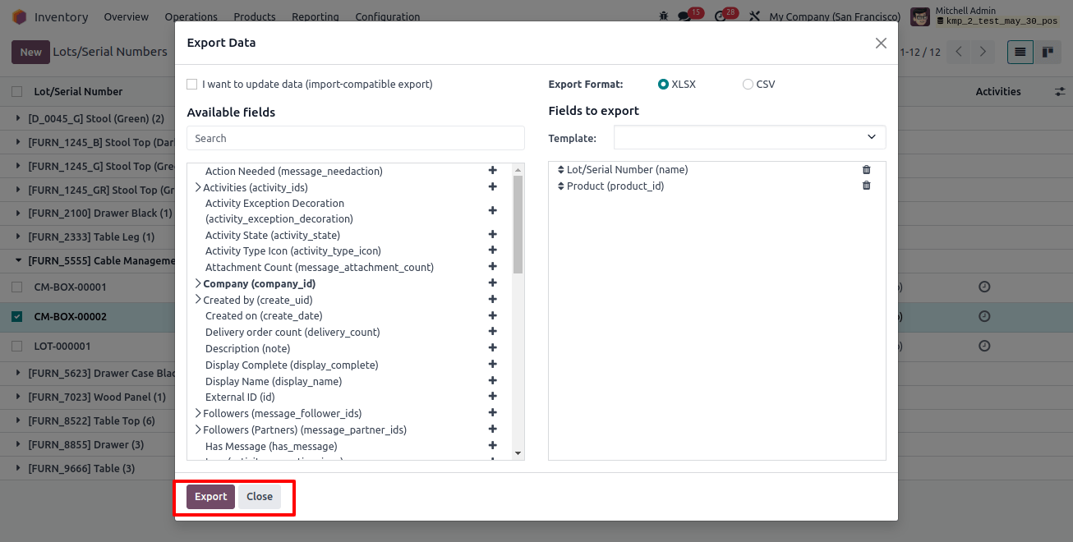The image size is (1073, 542).
Task: Remove Lot/Serial Number field with trash icon
Action: tap(866, 170)
